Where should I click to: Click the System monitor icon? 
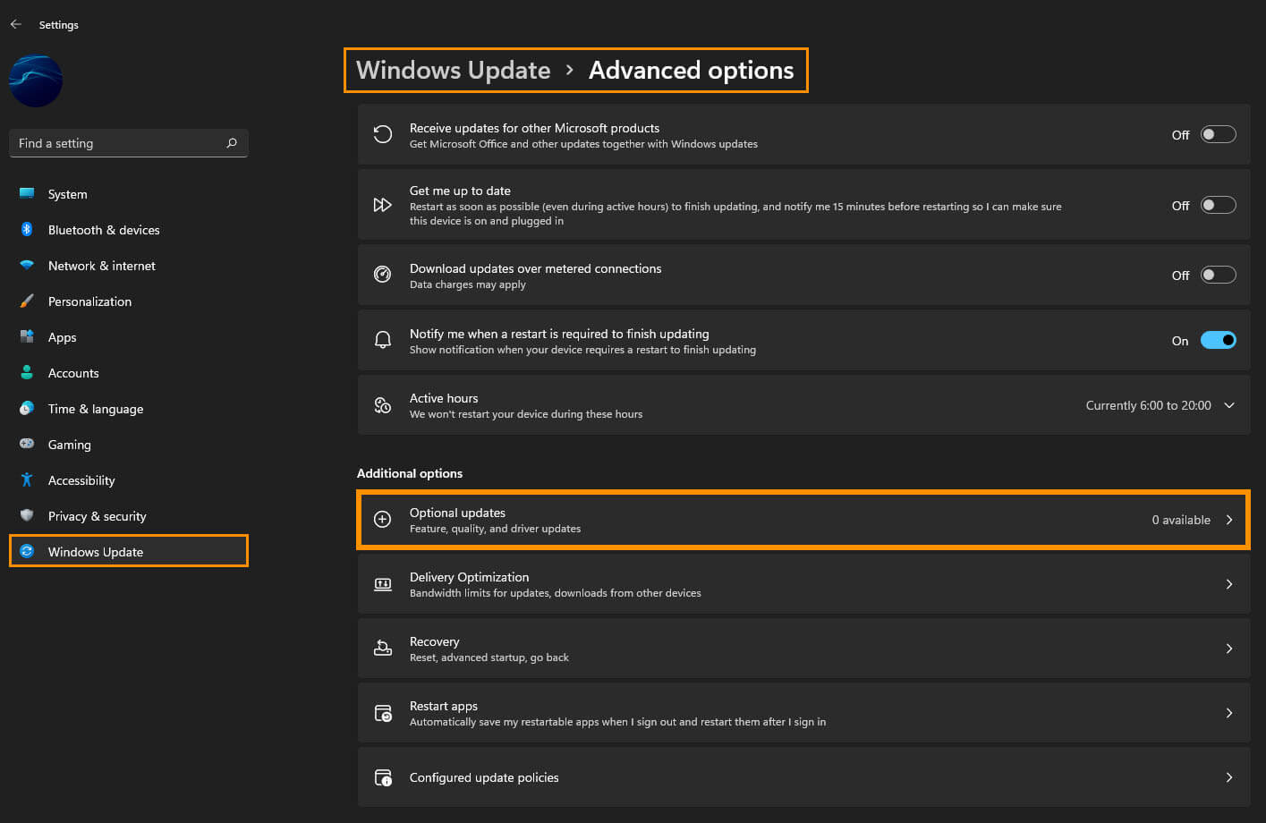27,193
